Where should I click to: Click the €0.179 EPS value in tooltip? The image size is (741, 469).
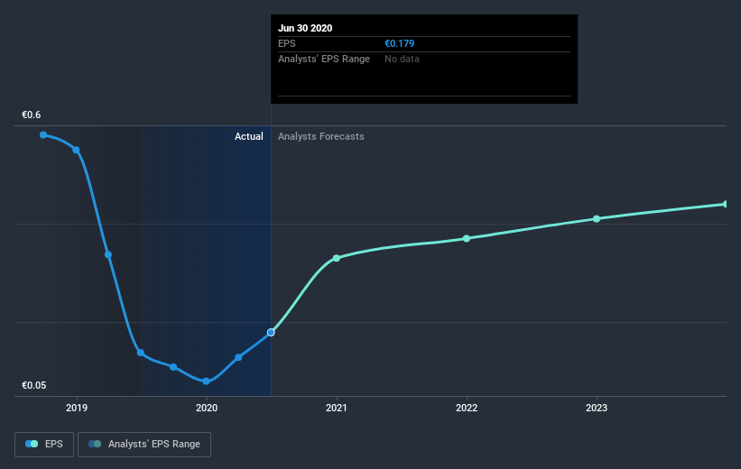(x=399, y=43)
